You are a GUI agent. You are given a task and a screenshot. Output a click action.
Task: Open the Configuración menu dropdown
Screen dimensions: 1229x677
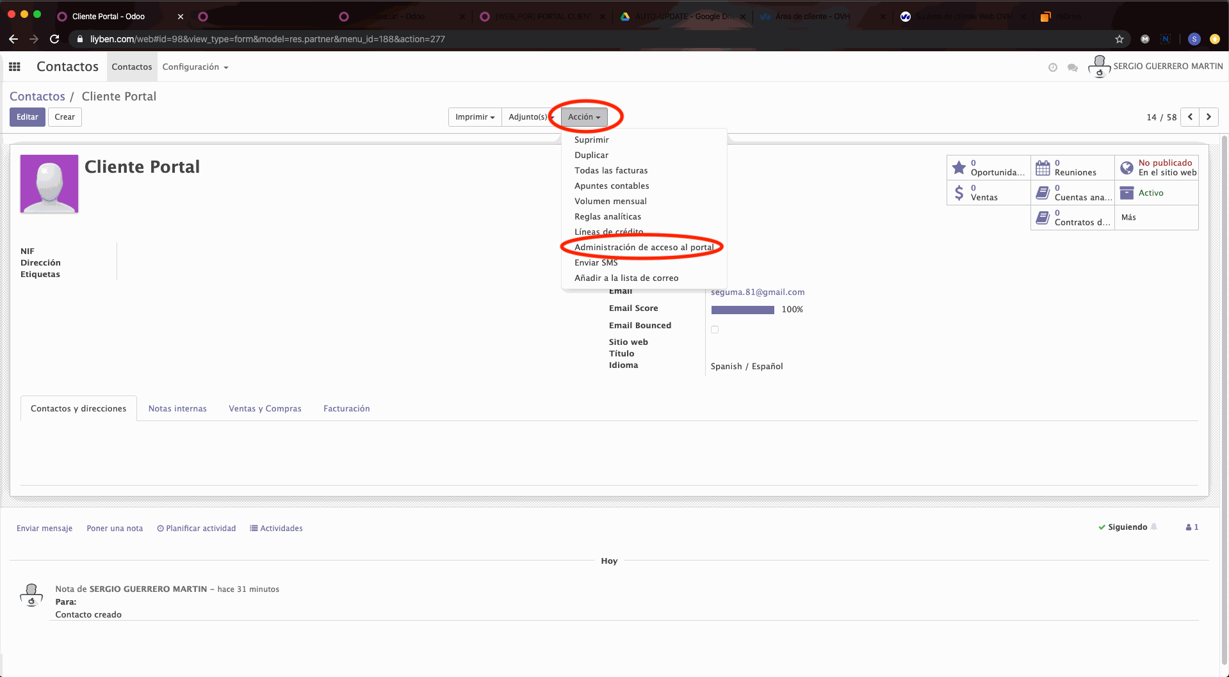pos(195,67)
